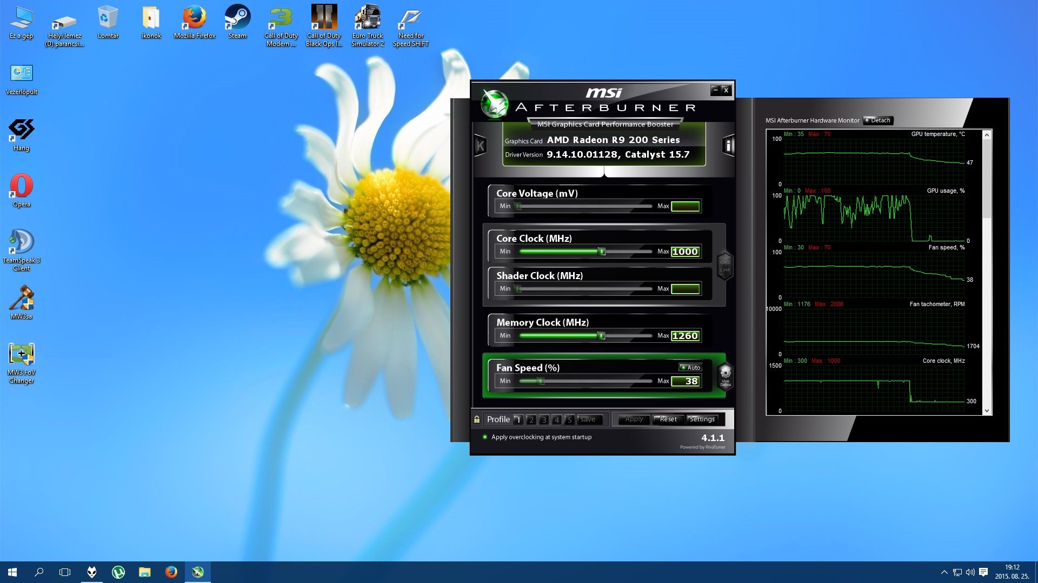Screen dimensions: 1038x583
Task: Launch Mozilla Firefox from desktop shortcut
Action: pos(194,23)
